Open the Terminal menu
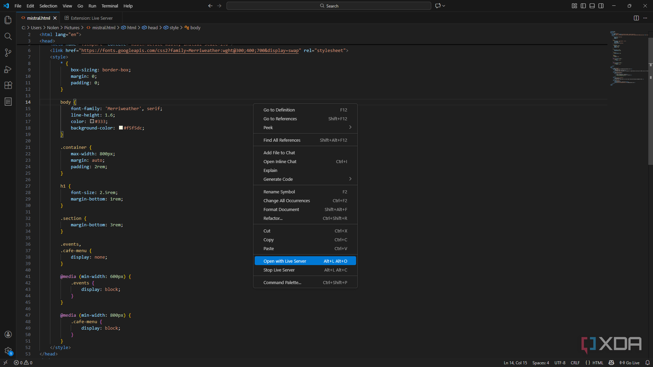This screenshot has width=653, height=367. [110, 6]
